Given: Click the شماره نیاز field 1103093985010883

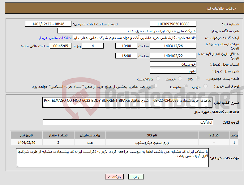Looking at the screenshot, I should coord(173,24).
